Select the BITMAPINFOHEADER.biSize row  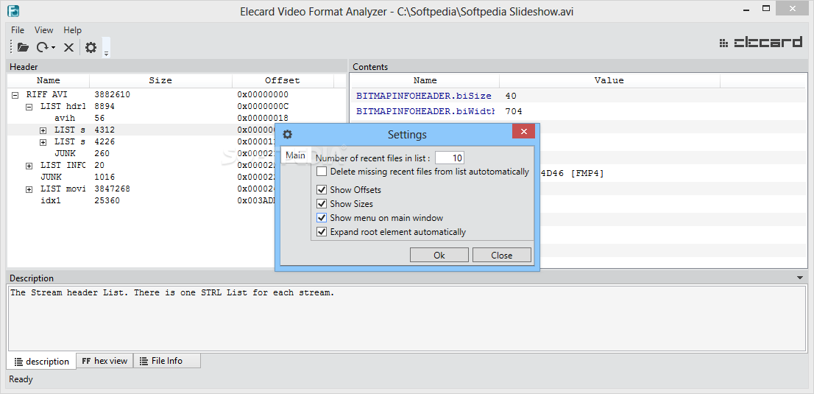coord(578,96)
